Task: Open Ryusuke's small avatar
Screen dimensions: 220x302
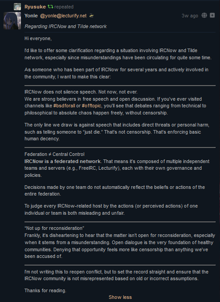Action: pyautogui.click(x=17, y=7)
